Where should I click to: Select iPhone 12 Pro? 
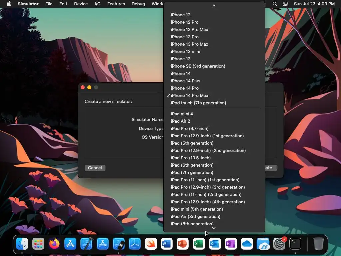point(214,22)
